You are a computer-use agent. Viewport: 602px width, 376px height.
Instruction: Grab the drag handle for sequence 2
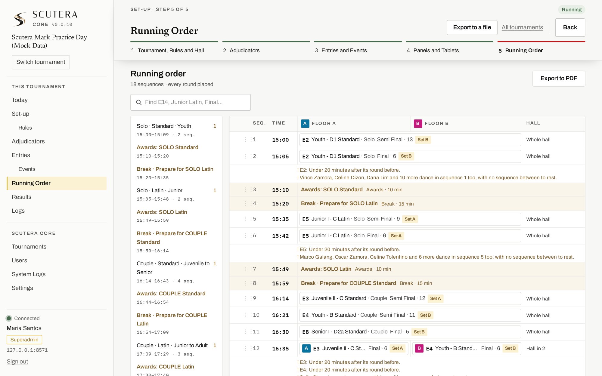pyautogui.click(x=248, y=156)
